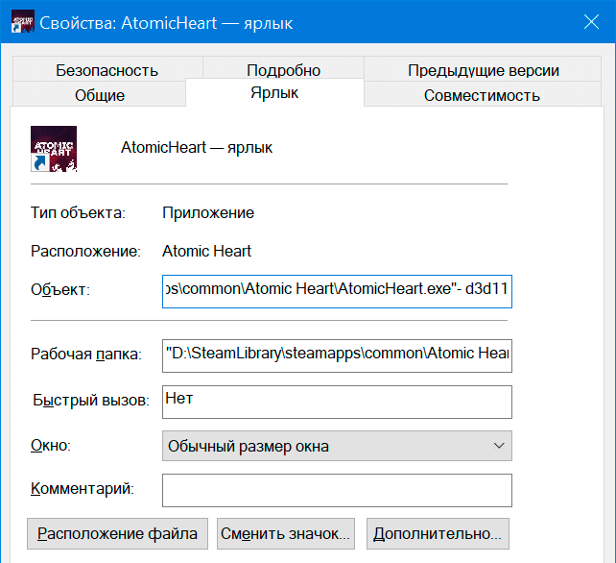This screenshot has height=563, width=616.
Task: Open the Дополнительно settings button
Action: point(438,533)
